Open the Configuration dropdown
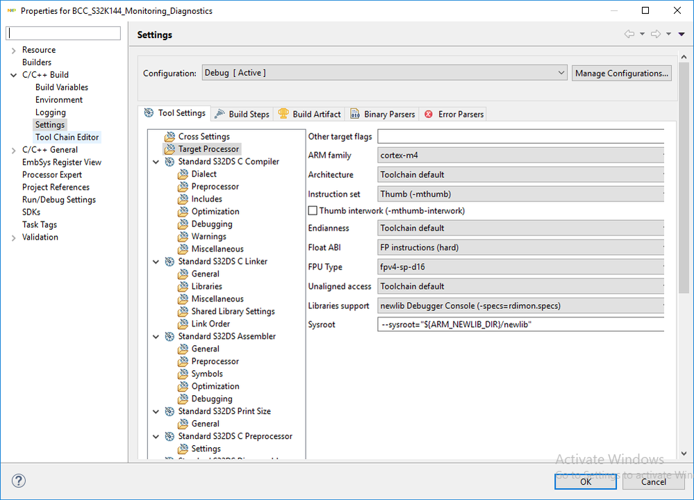This screenshot has height=500, width=694. (385, 73)
